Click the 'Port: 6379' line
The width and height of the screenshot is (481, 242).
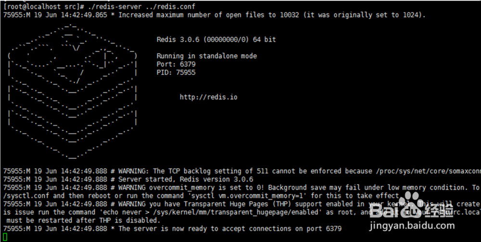pyautogui.click(x=176, y=64)
